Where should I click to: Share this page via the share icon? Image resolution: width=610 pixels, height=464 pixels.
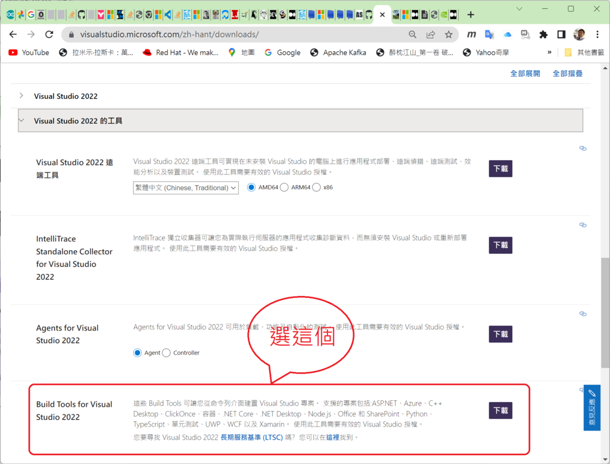(431, 34)
